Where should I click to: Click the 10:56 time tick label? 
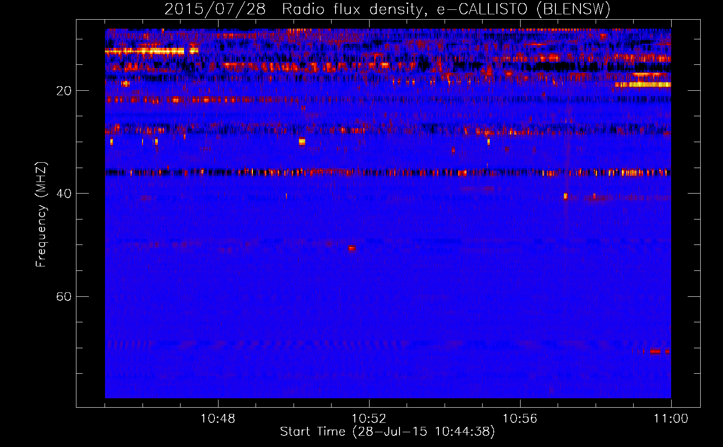point(520,419)
